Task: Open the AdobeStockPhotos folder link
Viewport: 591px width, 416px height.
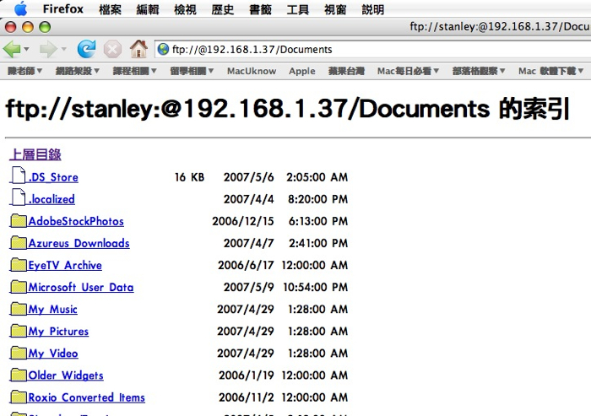Action: tap(76, 221)
